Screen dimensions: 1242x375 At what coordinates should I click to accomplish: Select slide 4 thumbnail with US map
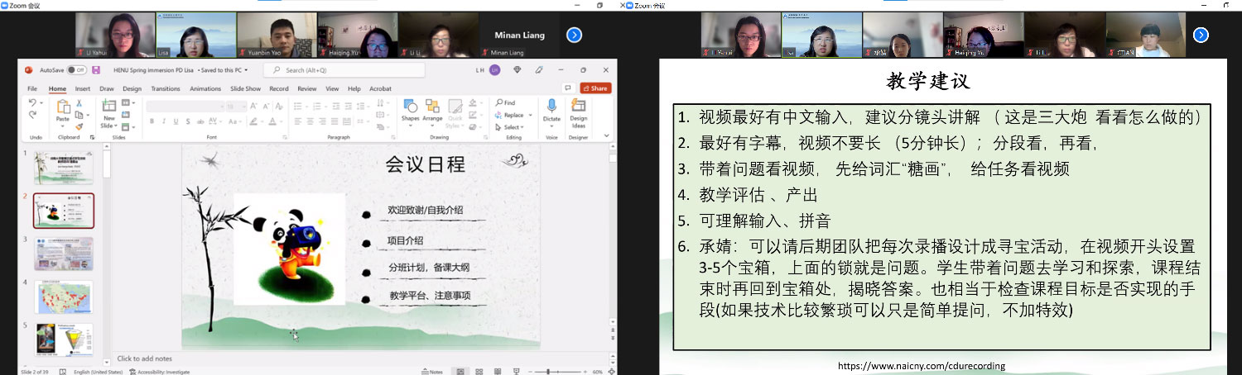(64, 297)
